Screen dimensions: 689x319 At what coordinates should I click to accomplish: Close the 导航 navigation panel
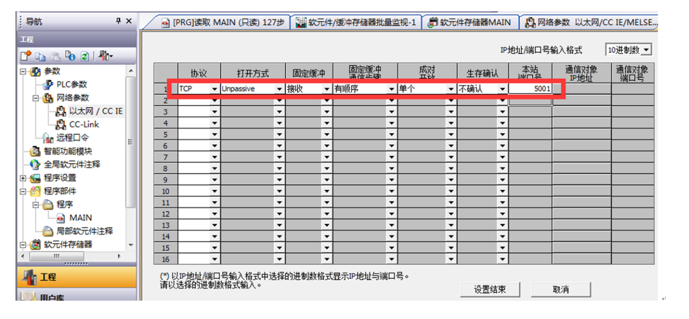tap(129, 21)
